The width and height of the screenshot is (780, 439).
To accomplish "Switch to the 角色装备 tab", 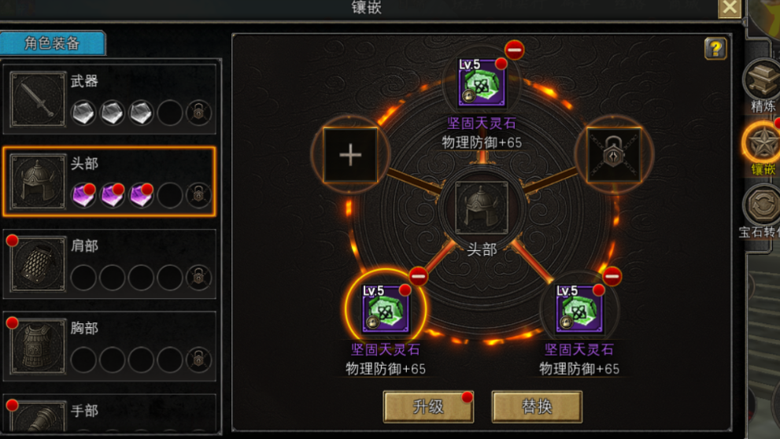I will 52,43.
